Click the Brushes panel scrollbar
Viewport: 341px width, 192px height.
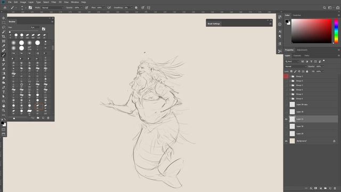[x=53, y=47]
